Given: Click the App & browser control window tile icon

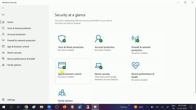Looking at the screenshot, I should [62, 66].
